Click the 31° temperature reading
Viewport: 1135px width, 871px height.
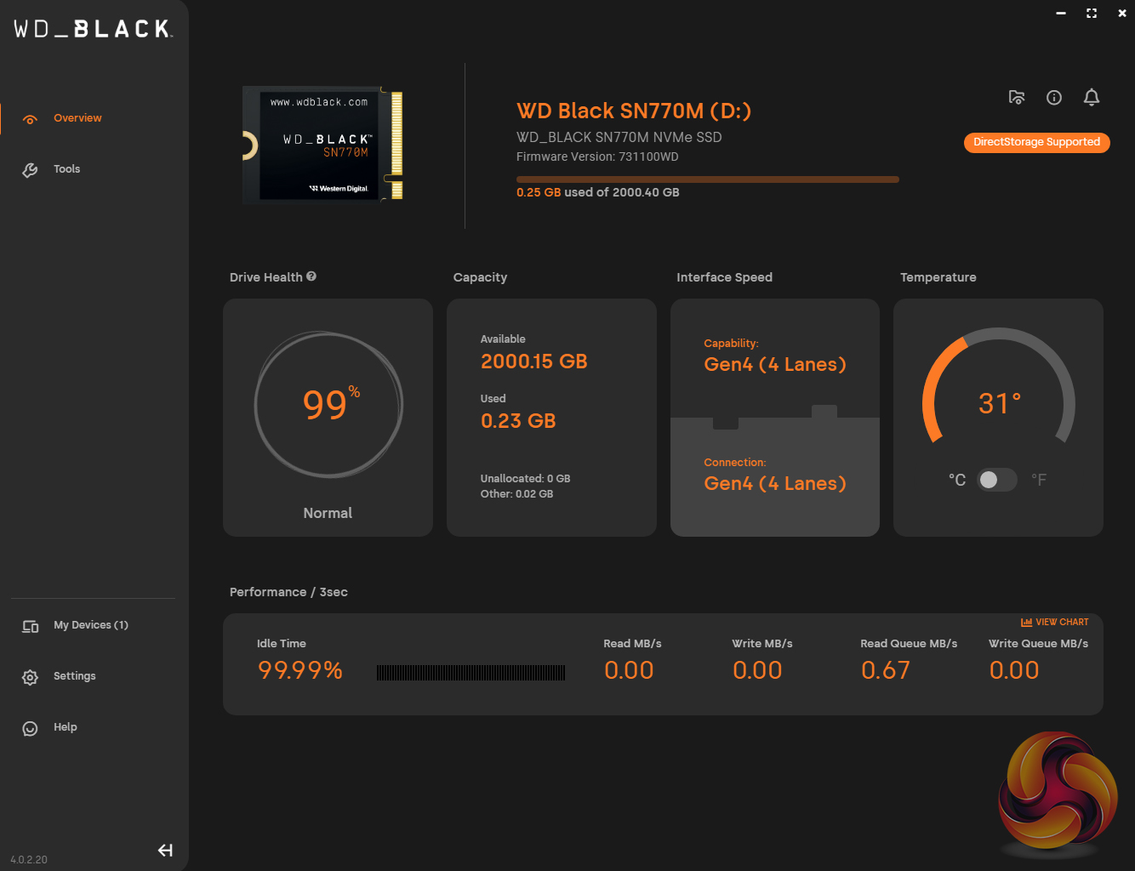click(1000, 403)
